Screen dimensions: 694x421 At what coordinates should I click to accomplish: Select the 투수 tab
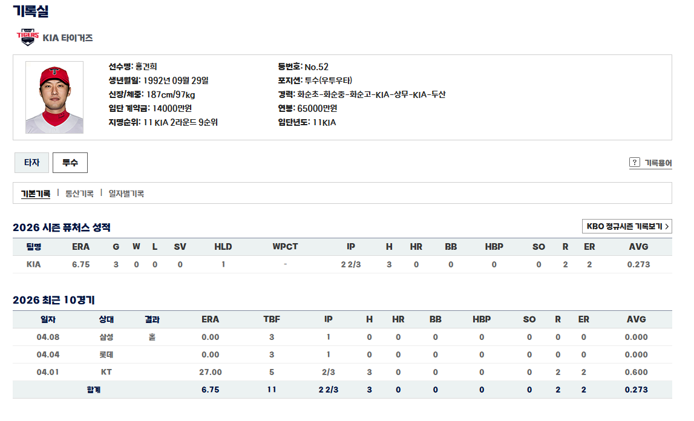tap(70, 163)
